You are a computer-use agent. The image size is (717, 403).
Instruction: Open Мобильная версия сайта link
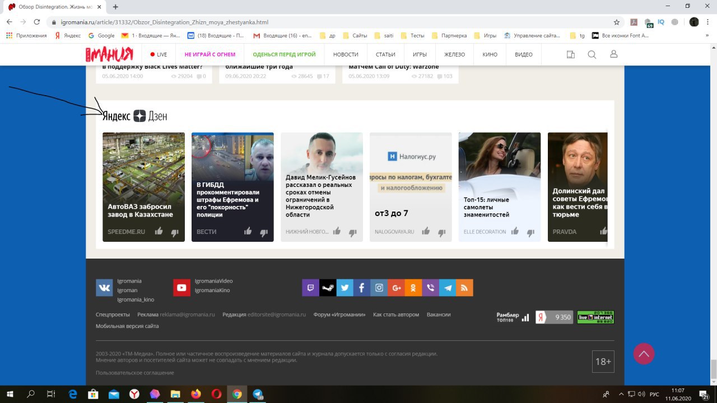click(x=127, y=326)
